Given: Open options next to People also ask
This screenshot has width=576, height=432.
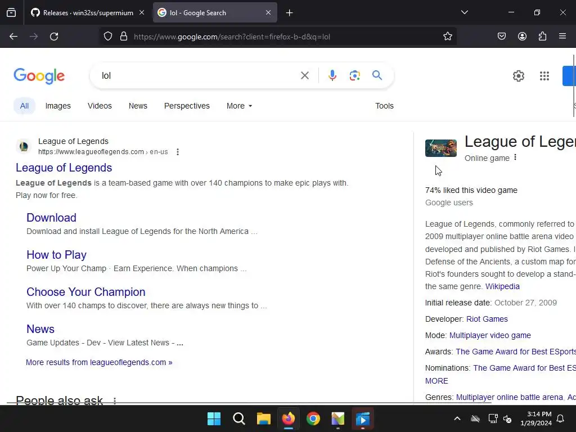Looking at the screenshot, I should (x=115, y=400).
